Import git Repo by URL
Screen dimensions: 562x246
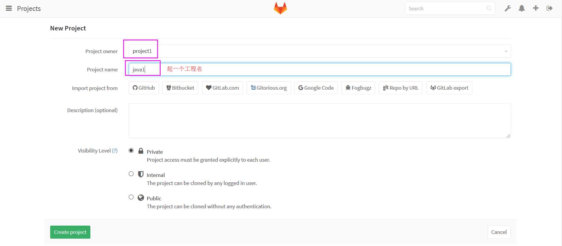(401, 88)
